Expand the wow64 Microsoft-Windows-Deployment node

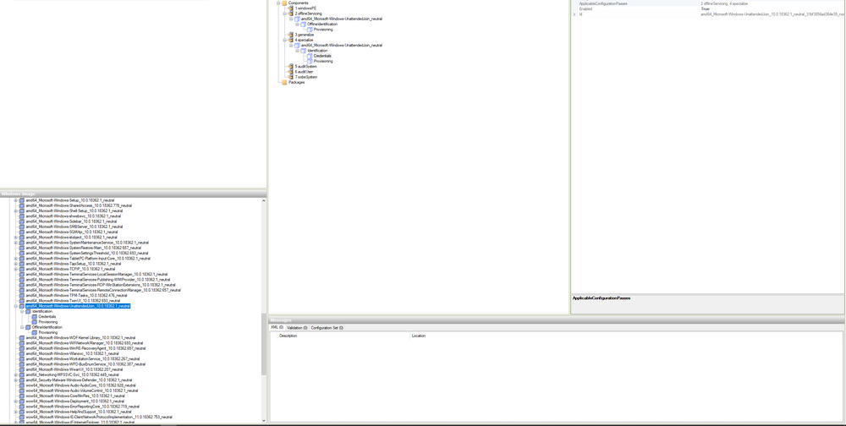pyautogui.click(x=15, y=401)
